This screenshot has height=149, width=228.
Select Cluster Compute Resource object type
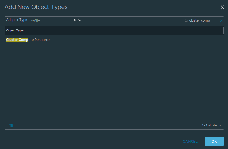click(x=114, y=40)
